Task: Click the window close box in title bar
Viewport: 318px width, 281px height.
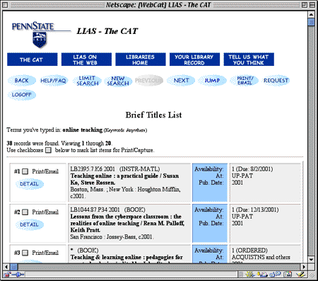Action: coord(5,5)
